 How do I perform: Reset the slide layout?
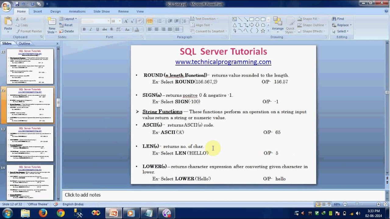pyautogui.click(x=66, y=25)
